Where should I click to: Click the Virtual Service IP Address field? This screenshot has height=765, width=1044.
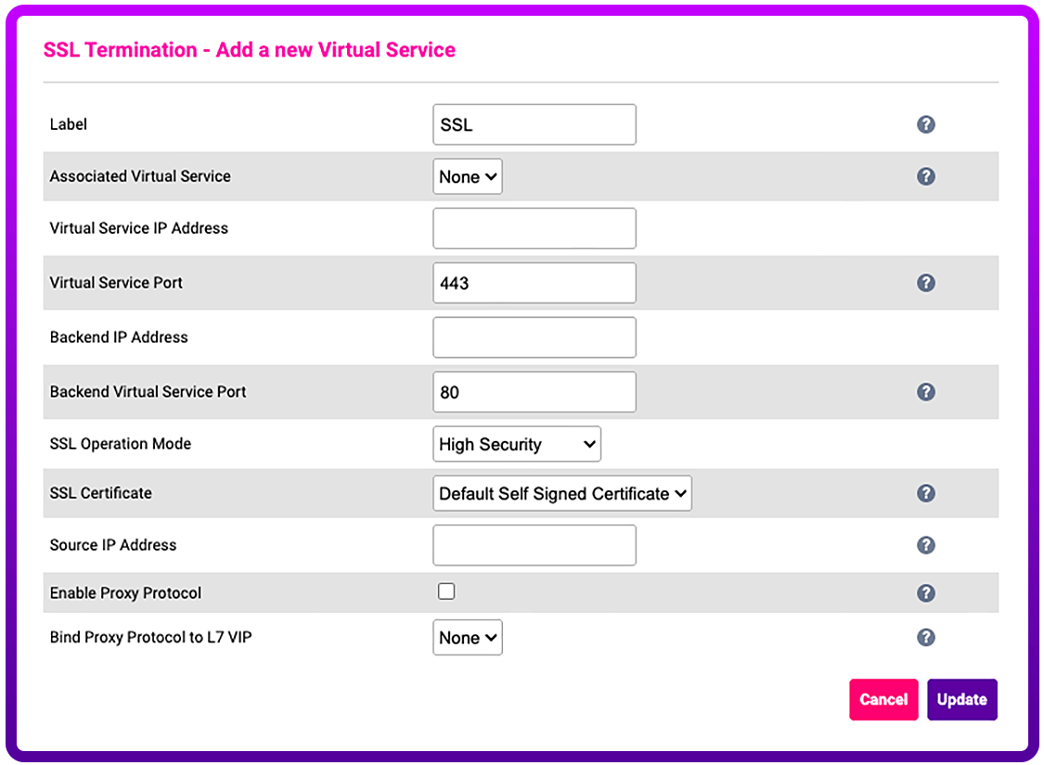[535, 228]
